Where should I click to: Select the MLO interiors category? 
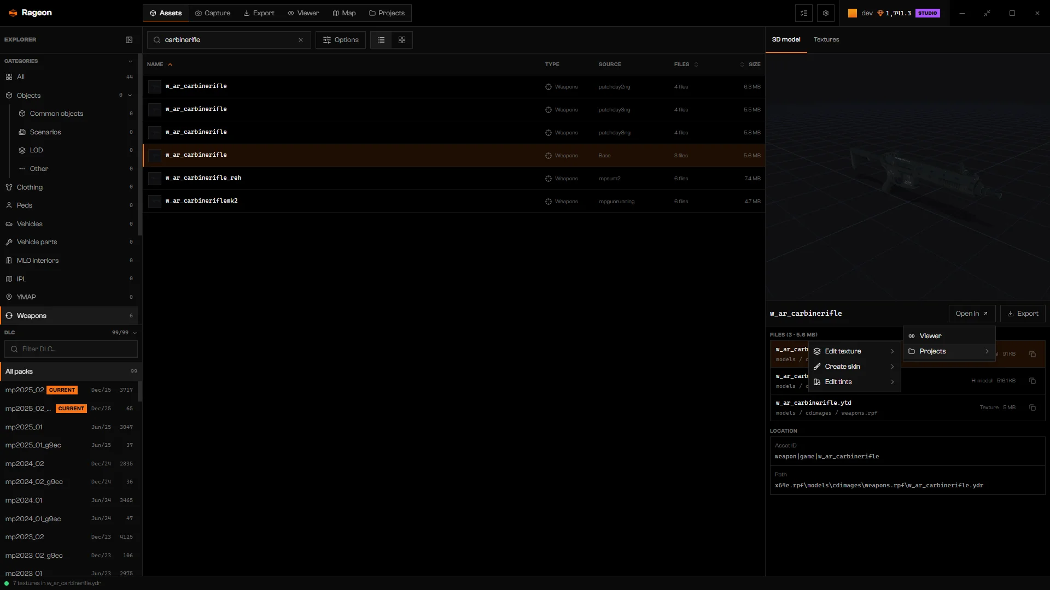click(69, 261)
